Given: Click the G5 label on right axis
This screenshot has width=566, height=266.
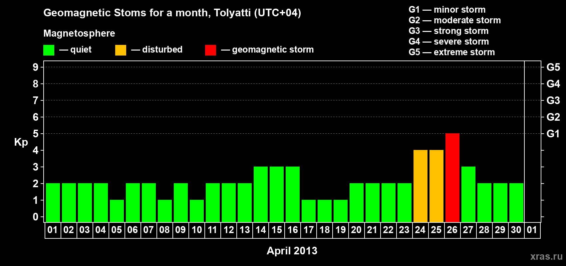Looking at the screenshot, I should coord(553,67).
